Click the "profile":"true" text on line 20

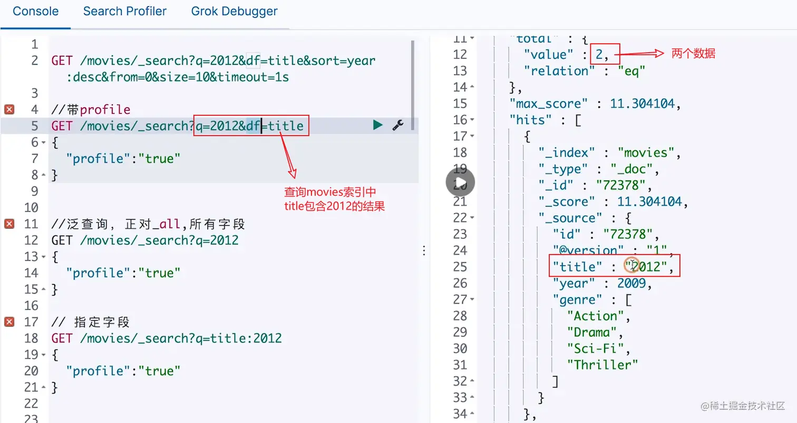click(123, 370)
